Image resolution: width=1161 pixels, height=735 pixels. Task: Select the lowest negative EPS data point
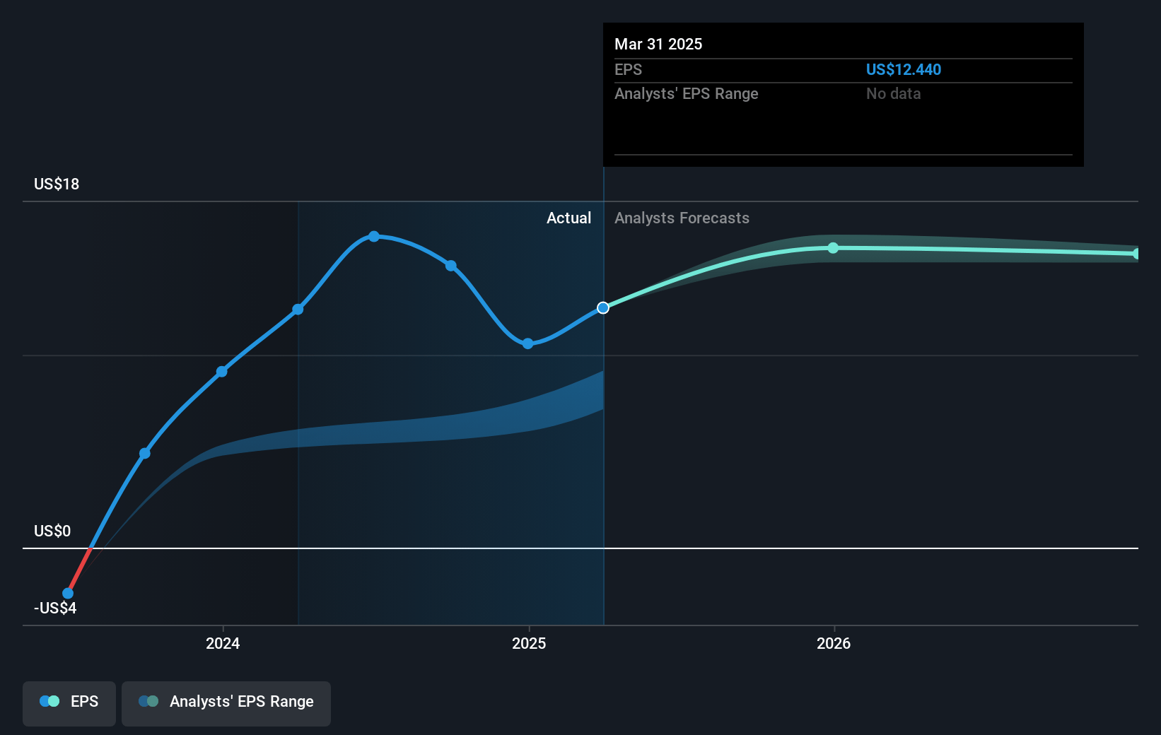pos(68,593)
